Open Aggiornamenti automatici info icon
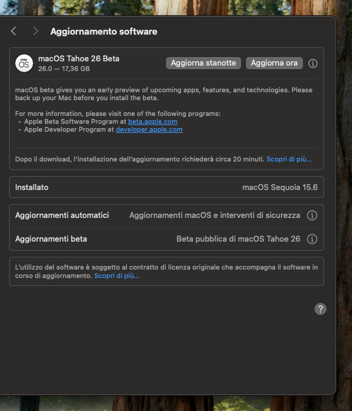This screenshot has width=352, height=411. pyautogui.click(x=312, y=216)
